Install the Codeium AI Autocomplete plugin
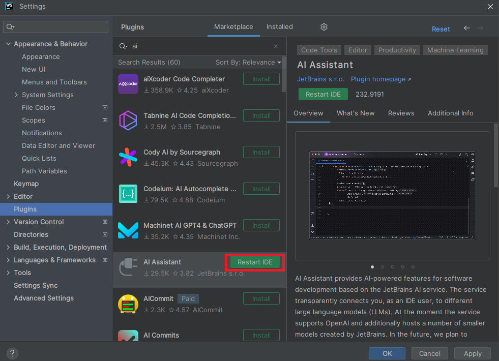Screen dimensions: 499x361 click(x=261, y=189)
